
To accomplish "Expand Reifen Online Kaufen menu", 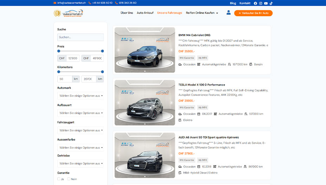I will point(202,13).
